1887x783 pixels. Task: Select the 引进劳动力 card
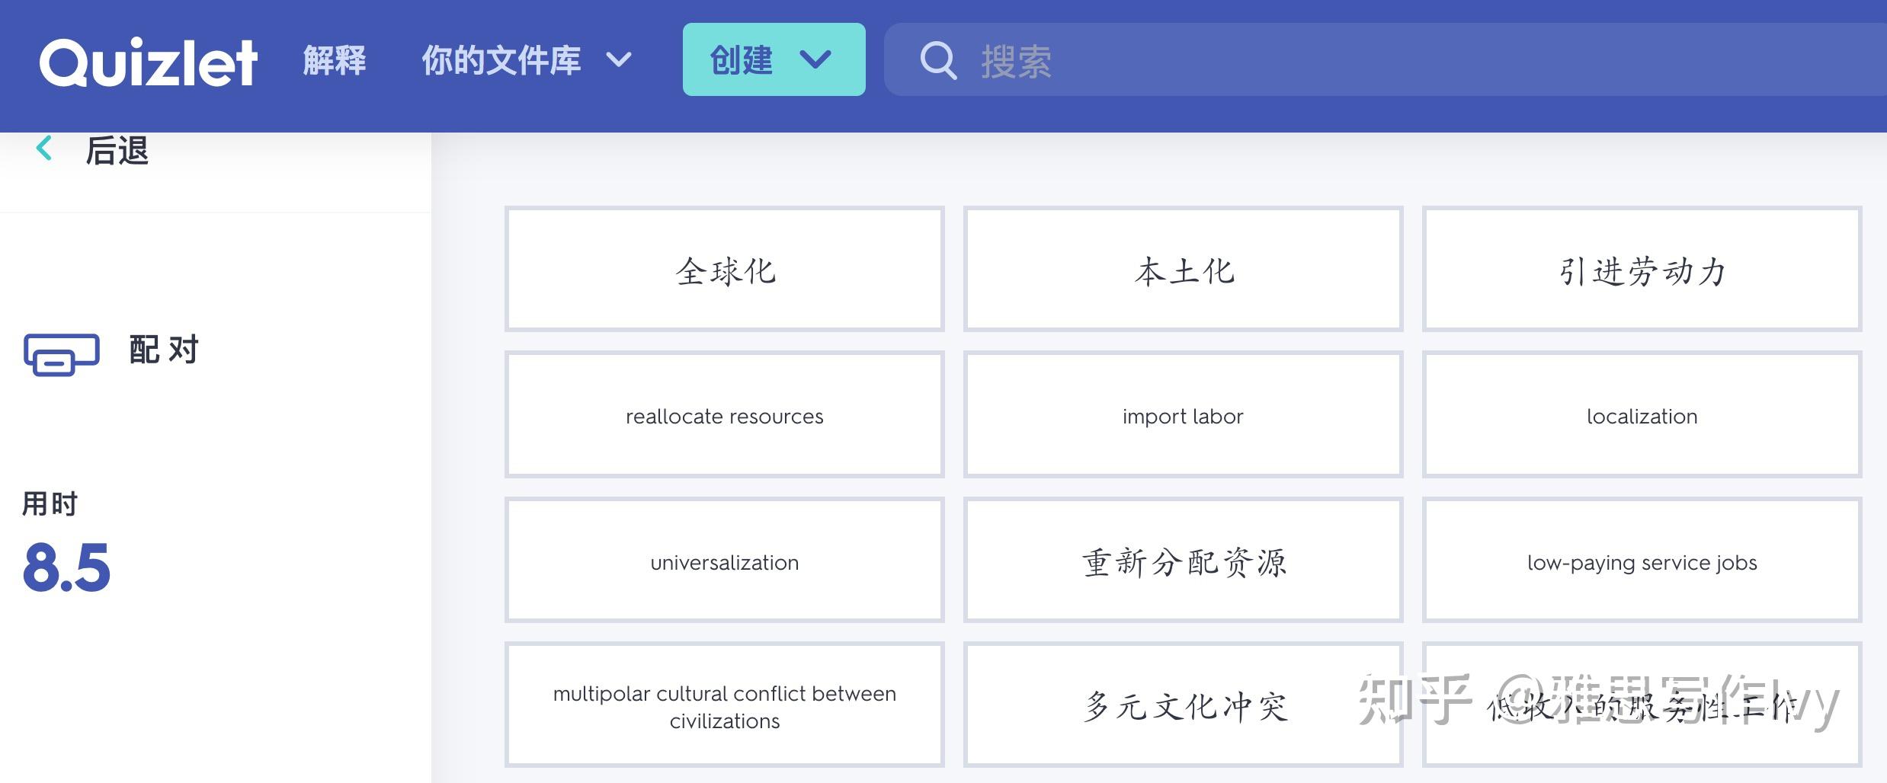(1642, 270)
